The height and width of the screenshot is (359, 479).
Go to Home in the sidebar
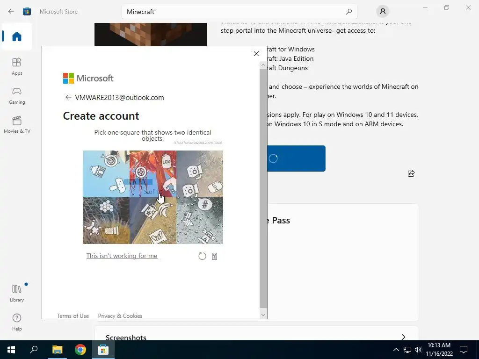(17, 36)
